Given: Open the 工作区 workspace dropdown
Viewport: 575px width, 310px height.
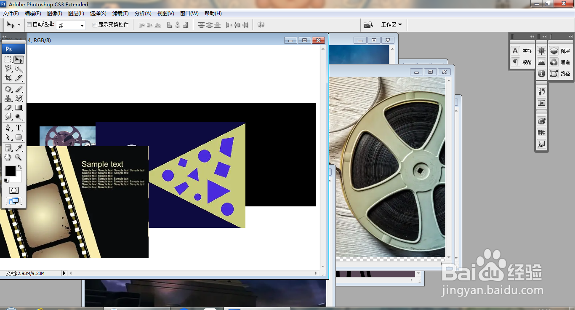Looking at the screenshot, I should (391, 25).
